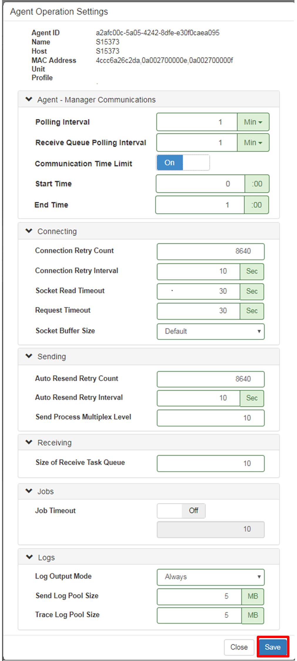Focus the Connection Retry Count field
The width and height of the screenshot is (297, 661).
pyautogui.click(x=211, y=251)
